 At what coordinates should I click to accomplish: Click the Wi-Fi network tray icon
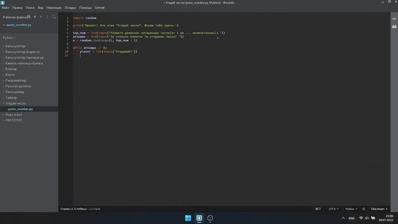(x=361, y=218)
